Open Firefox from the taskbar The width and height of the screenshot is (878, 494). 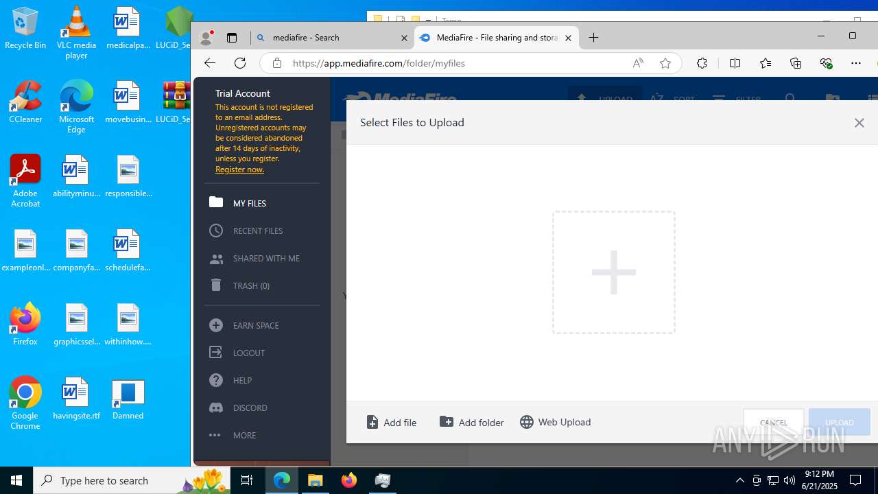pos(349,480)
